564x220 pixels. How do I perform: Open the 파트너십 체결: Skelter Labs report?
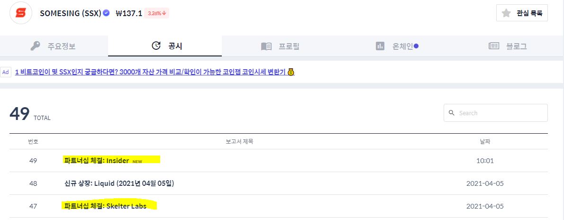[x=105, y=206]
